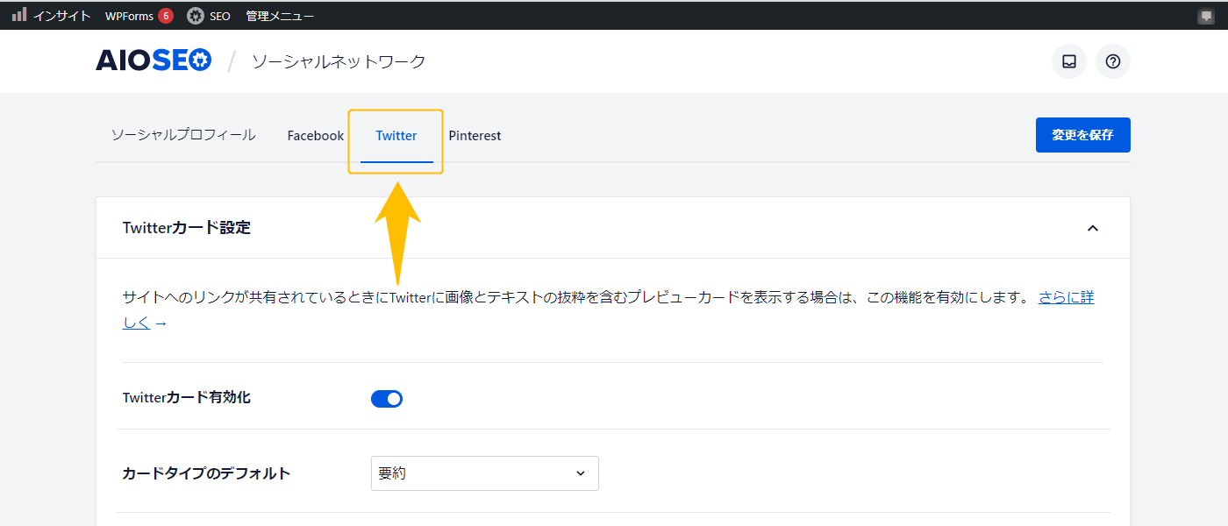This screenshot has height=526, width=1228.
Task: Click the Twitterカード有効化 label
Action: 187,398
